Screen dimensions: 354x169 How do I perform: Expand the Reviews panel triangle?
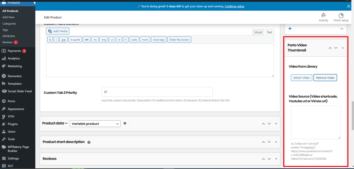point(276,159)
